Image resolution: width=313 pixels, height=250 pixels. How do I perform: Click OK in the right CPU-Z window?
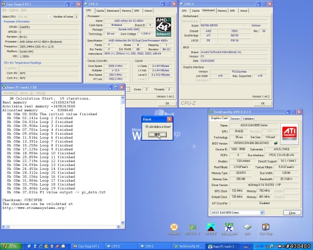[x=263, y=103]
